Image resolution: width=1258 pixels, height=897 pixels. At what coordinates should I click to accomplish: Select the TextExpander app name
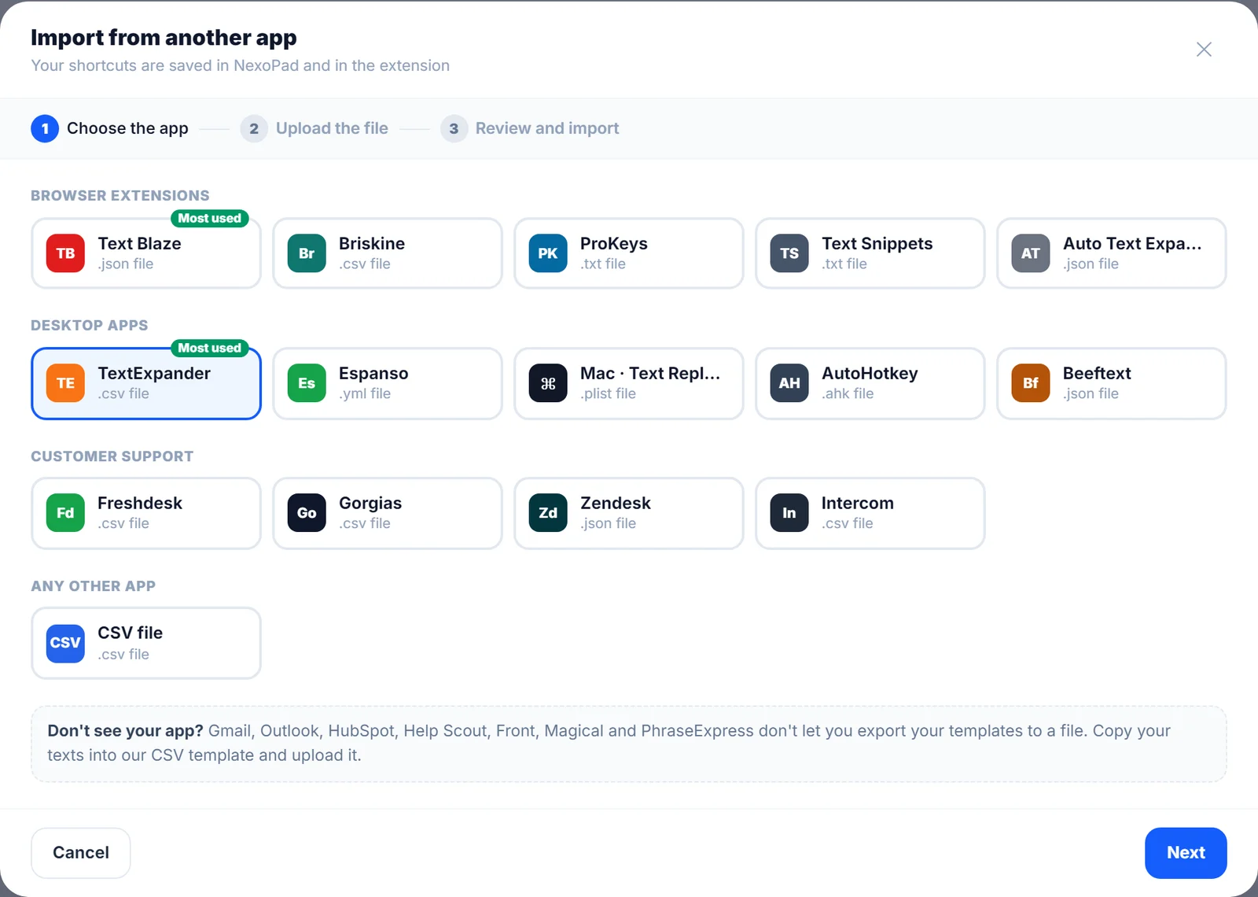(154, 374)
